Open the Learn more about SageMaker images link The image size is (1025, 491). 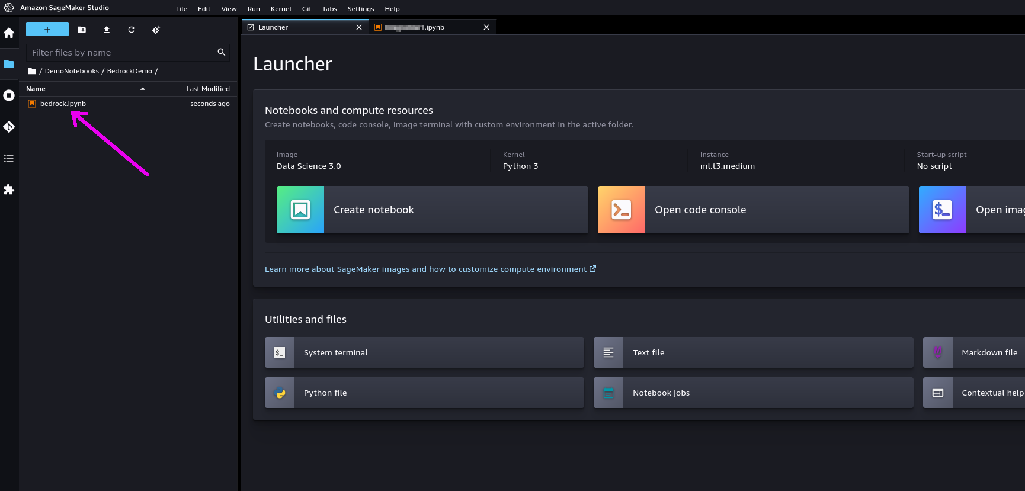pos(430,269)
